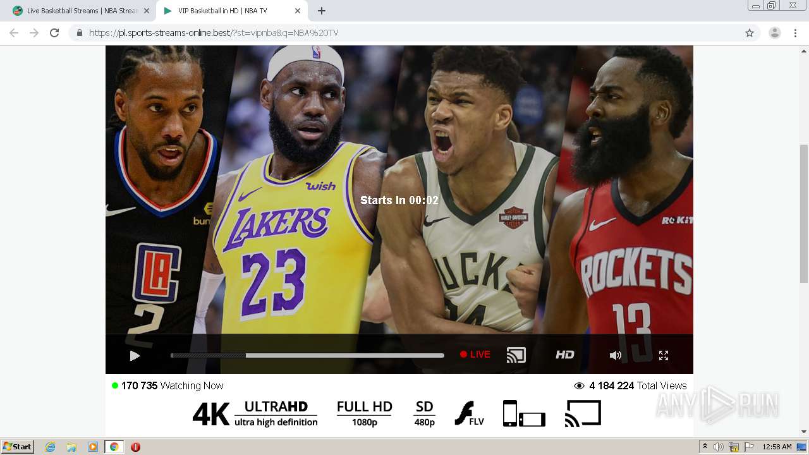Click the Full HD 1080p badge
This screenshot has width=809, height=455.
click(x=364, y=414)
